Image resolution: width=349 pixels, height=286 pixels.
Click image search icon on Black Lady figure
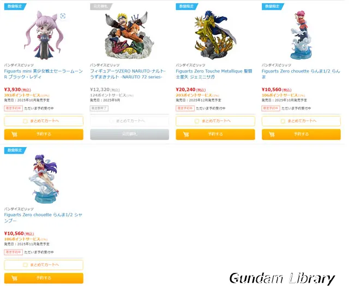pos(63,16)
